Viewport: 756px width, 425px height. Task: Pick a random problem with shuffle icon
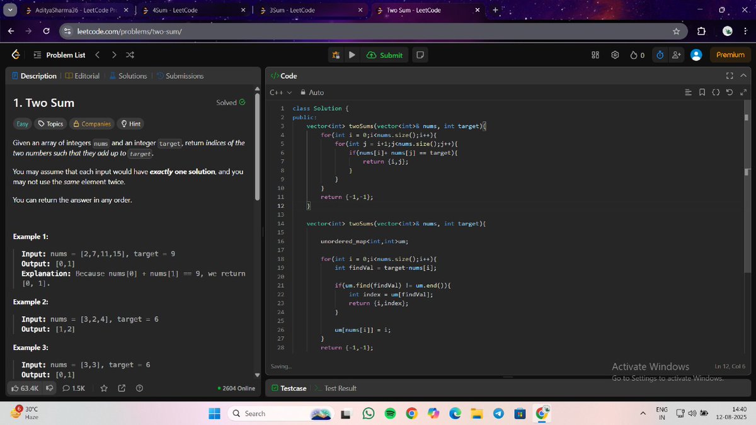(x=130, y=55)
